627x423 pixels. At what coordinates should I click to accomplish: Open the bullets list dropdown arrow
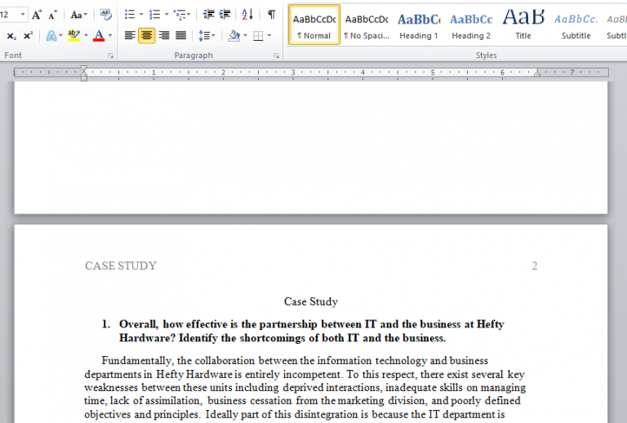(x=141, y=15)
